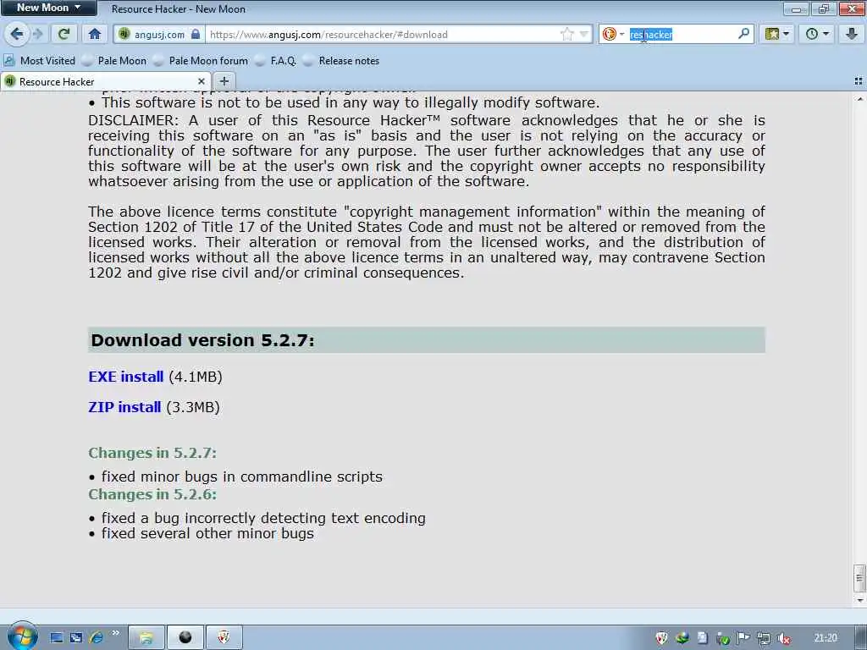
Task: Open the URL history dropdown arrow
Action: (584, 34)
